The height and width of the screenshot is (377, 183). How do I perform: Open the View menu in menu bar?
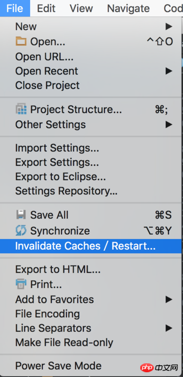coord(81,8)
